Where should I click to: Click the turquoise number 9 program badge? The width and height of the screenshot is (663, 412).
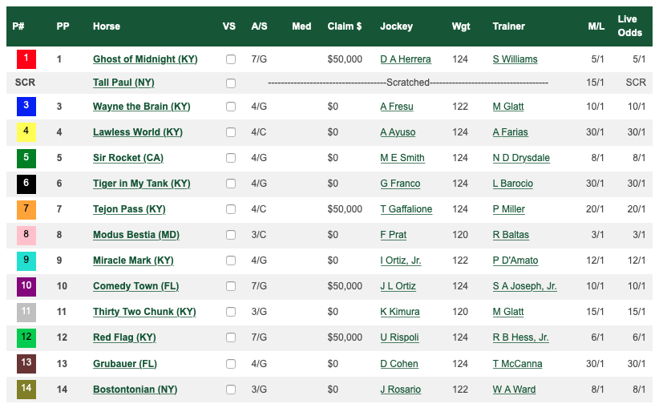pos(26,261)
